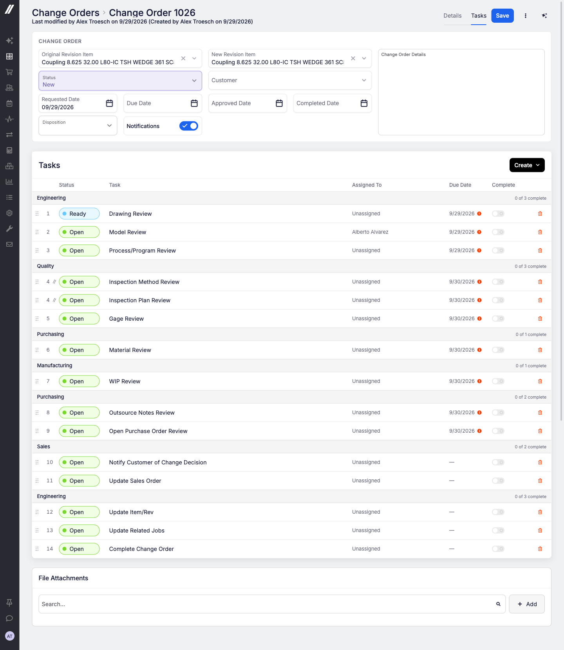Click Alberto Alvarez assignee on Model Review

(370, 232)
